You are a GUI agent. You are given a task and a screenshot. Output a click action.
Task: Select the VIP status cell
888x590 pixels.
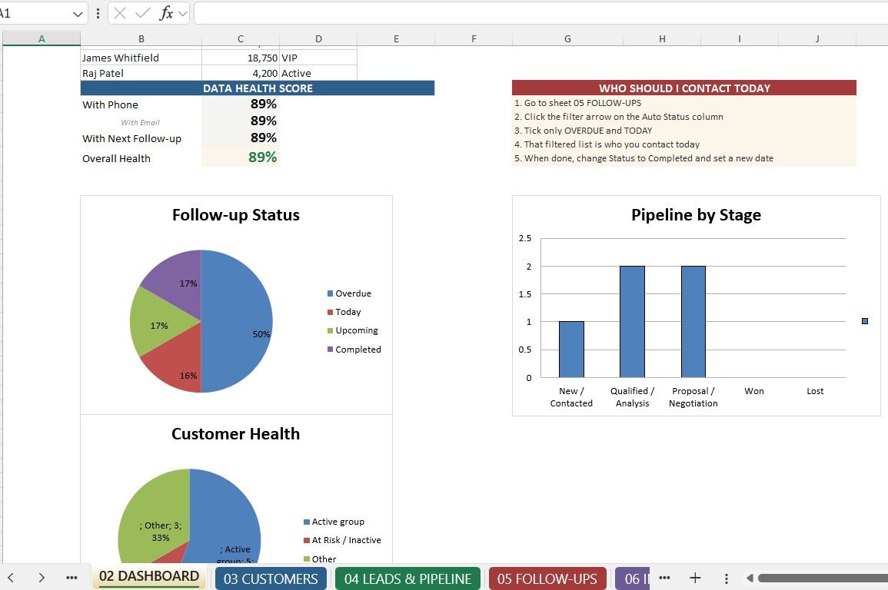[318, 58]
